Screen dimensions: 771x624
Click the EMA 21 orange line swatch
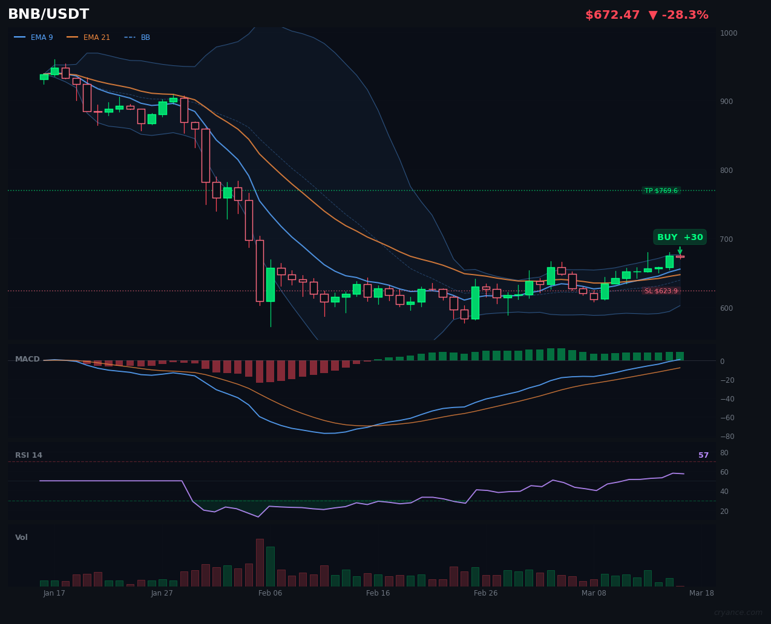(72, 37)
